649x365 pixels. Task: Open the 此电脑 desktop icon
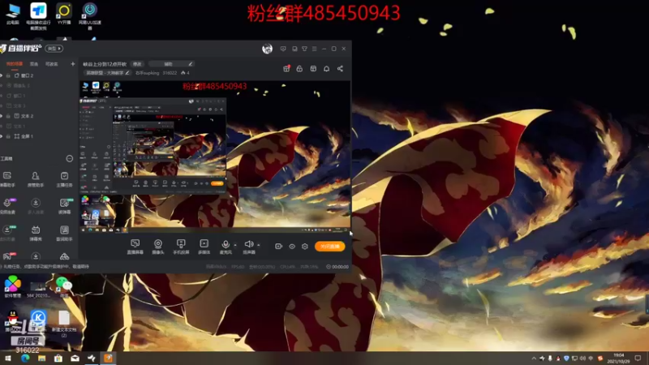pos(13,14)
